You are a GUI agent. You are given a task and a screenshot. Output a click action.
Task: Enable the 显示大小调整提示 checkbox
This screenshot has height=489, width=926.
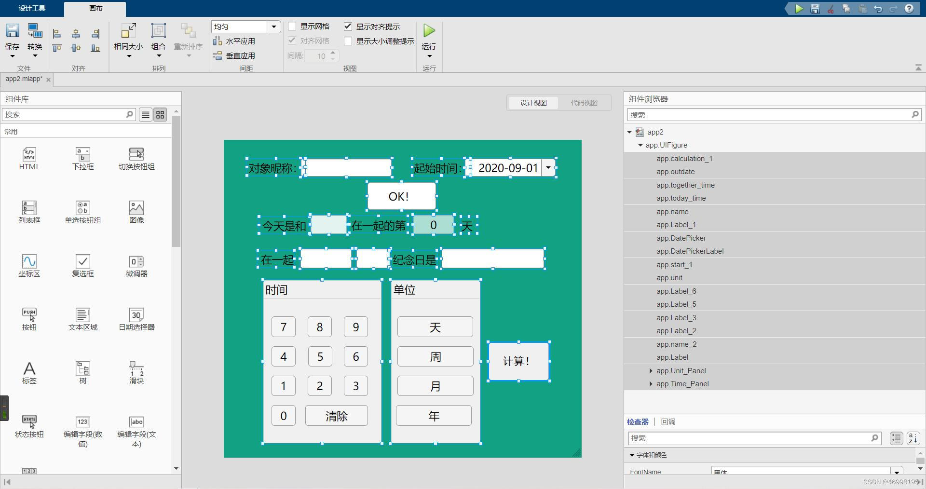coord(348,41)
